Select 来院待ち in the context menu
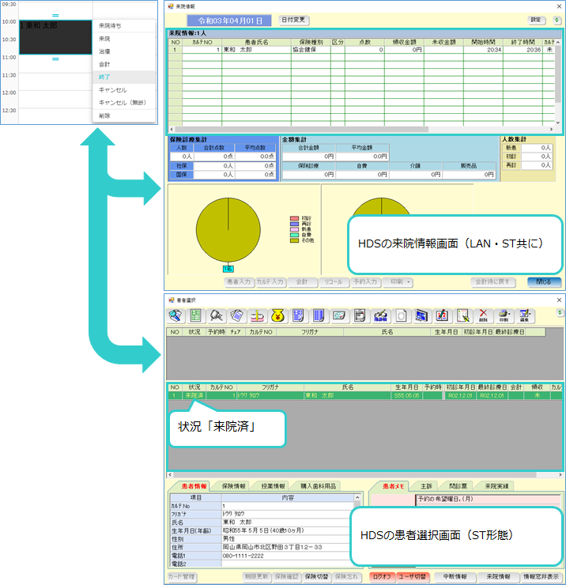The height and width of the screenshot is (585, 566). pyautogui.click(x=115, y=26)
